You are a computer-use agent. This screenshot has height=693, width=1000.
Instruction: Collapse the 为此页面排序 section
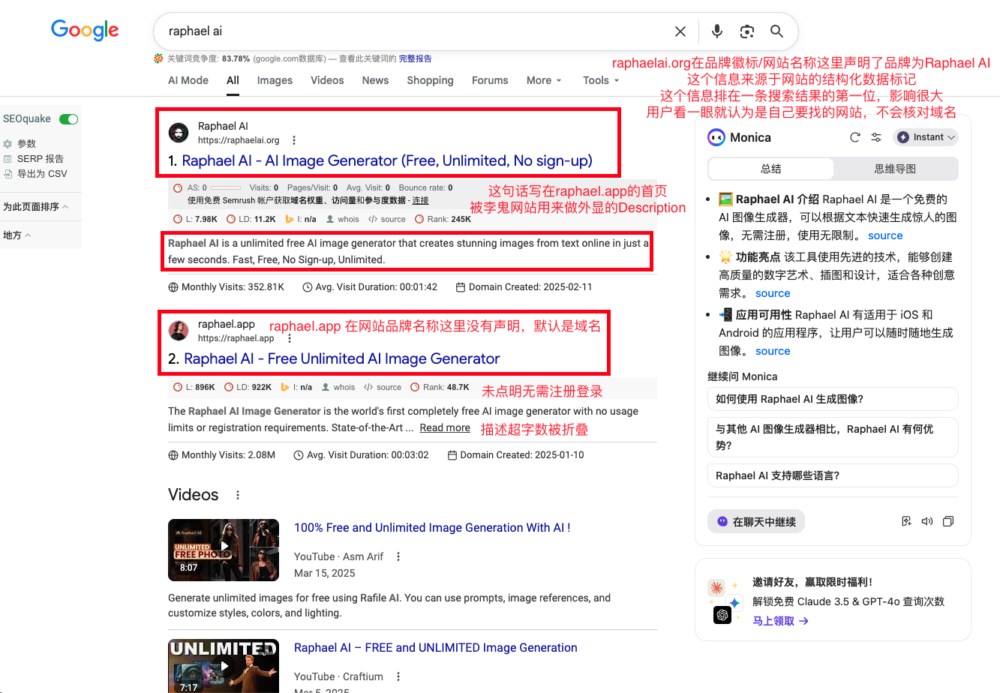pyautogui.click(x=36, y=207)
